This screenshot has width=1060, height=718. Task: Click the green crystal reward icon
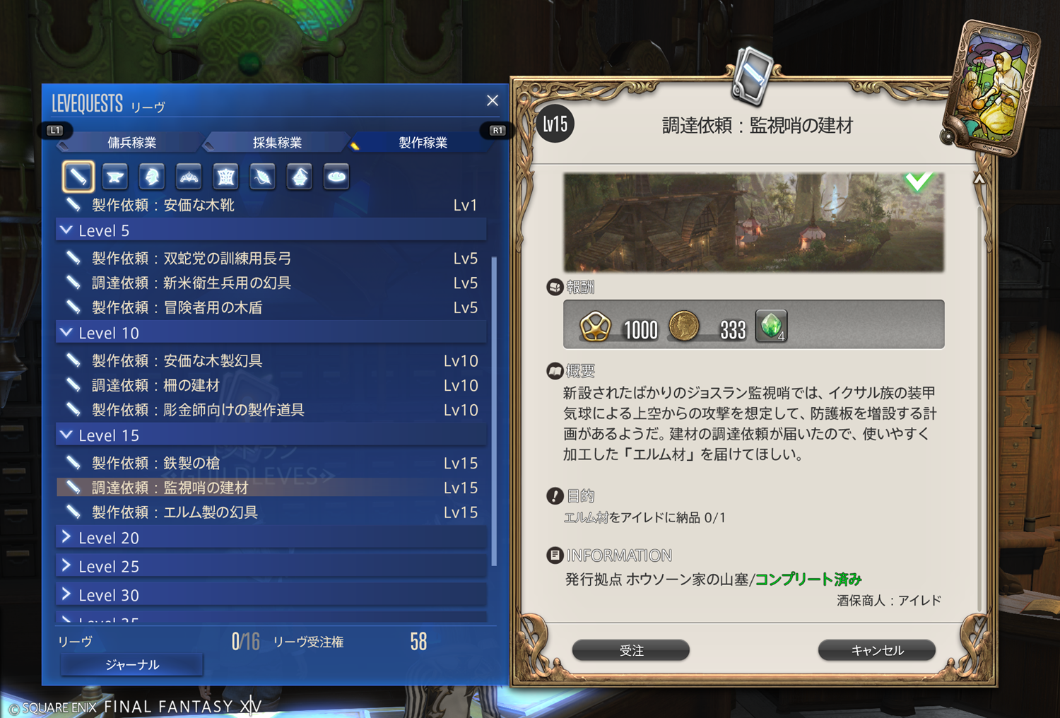[x=771, y=326]
